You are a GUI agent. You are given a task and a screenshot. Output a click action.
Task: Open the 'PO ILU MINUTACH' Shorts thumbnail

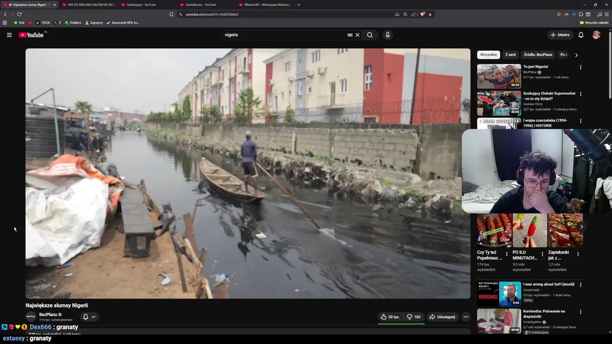click(x=530, y=230)
